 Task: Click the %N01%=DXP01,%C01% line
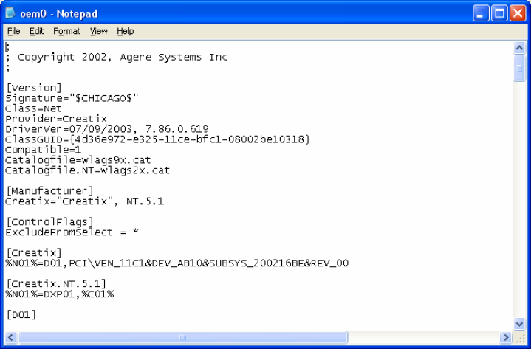pyautogui.click(x=60, y=294)
